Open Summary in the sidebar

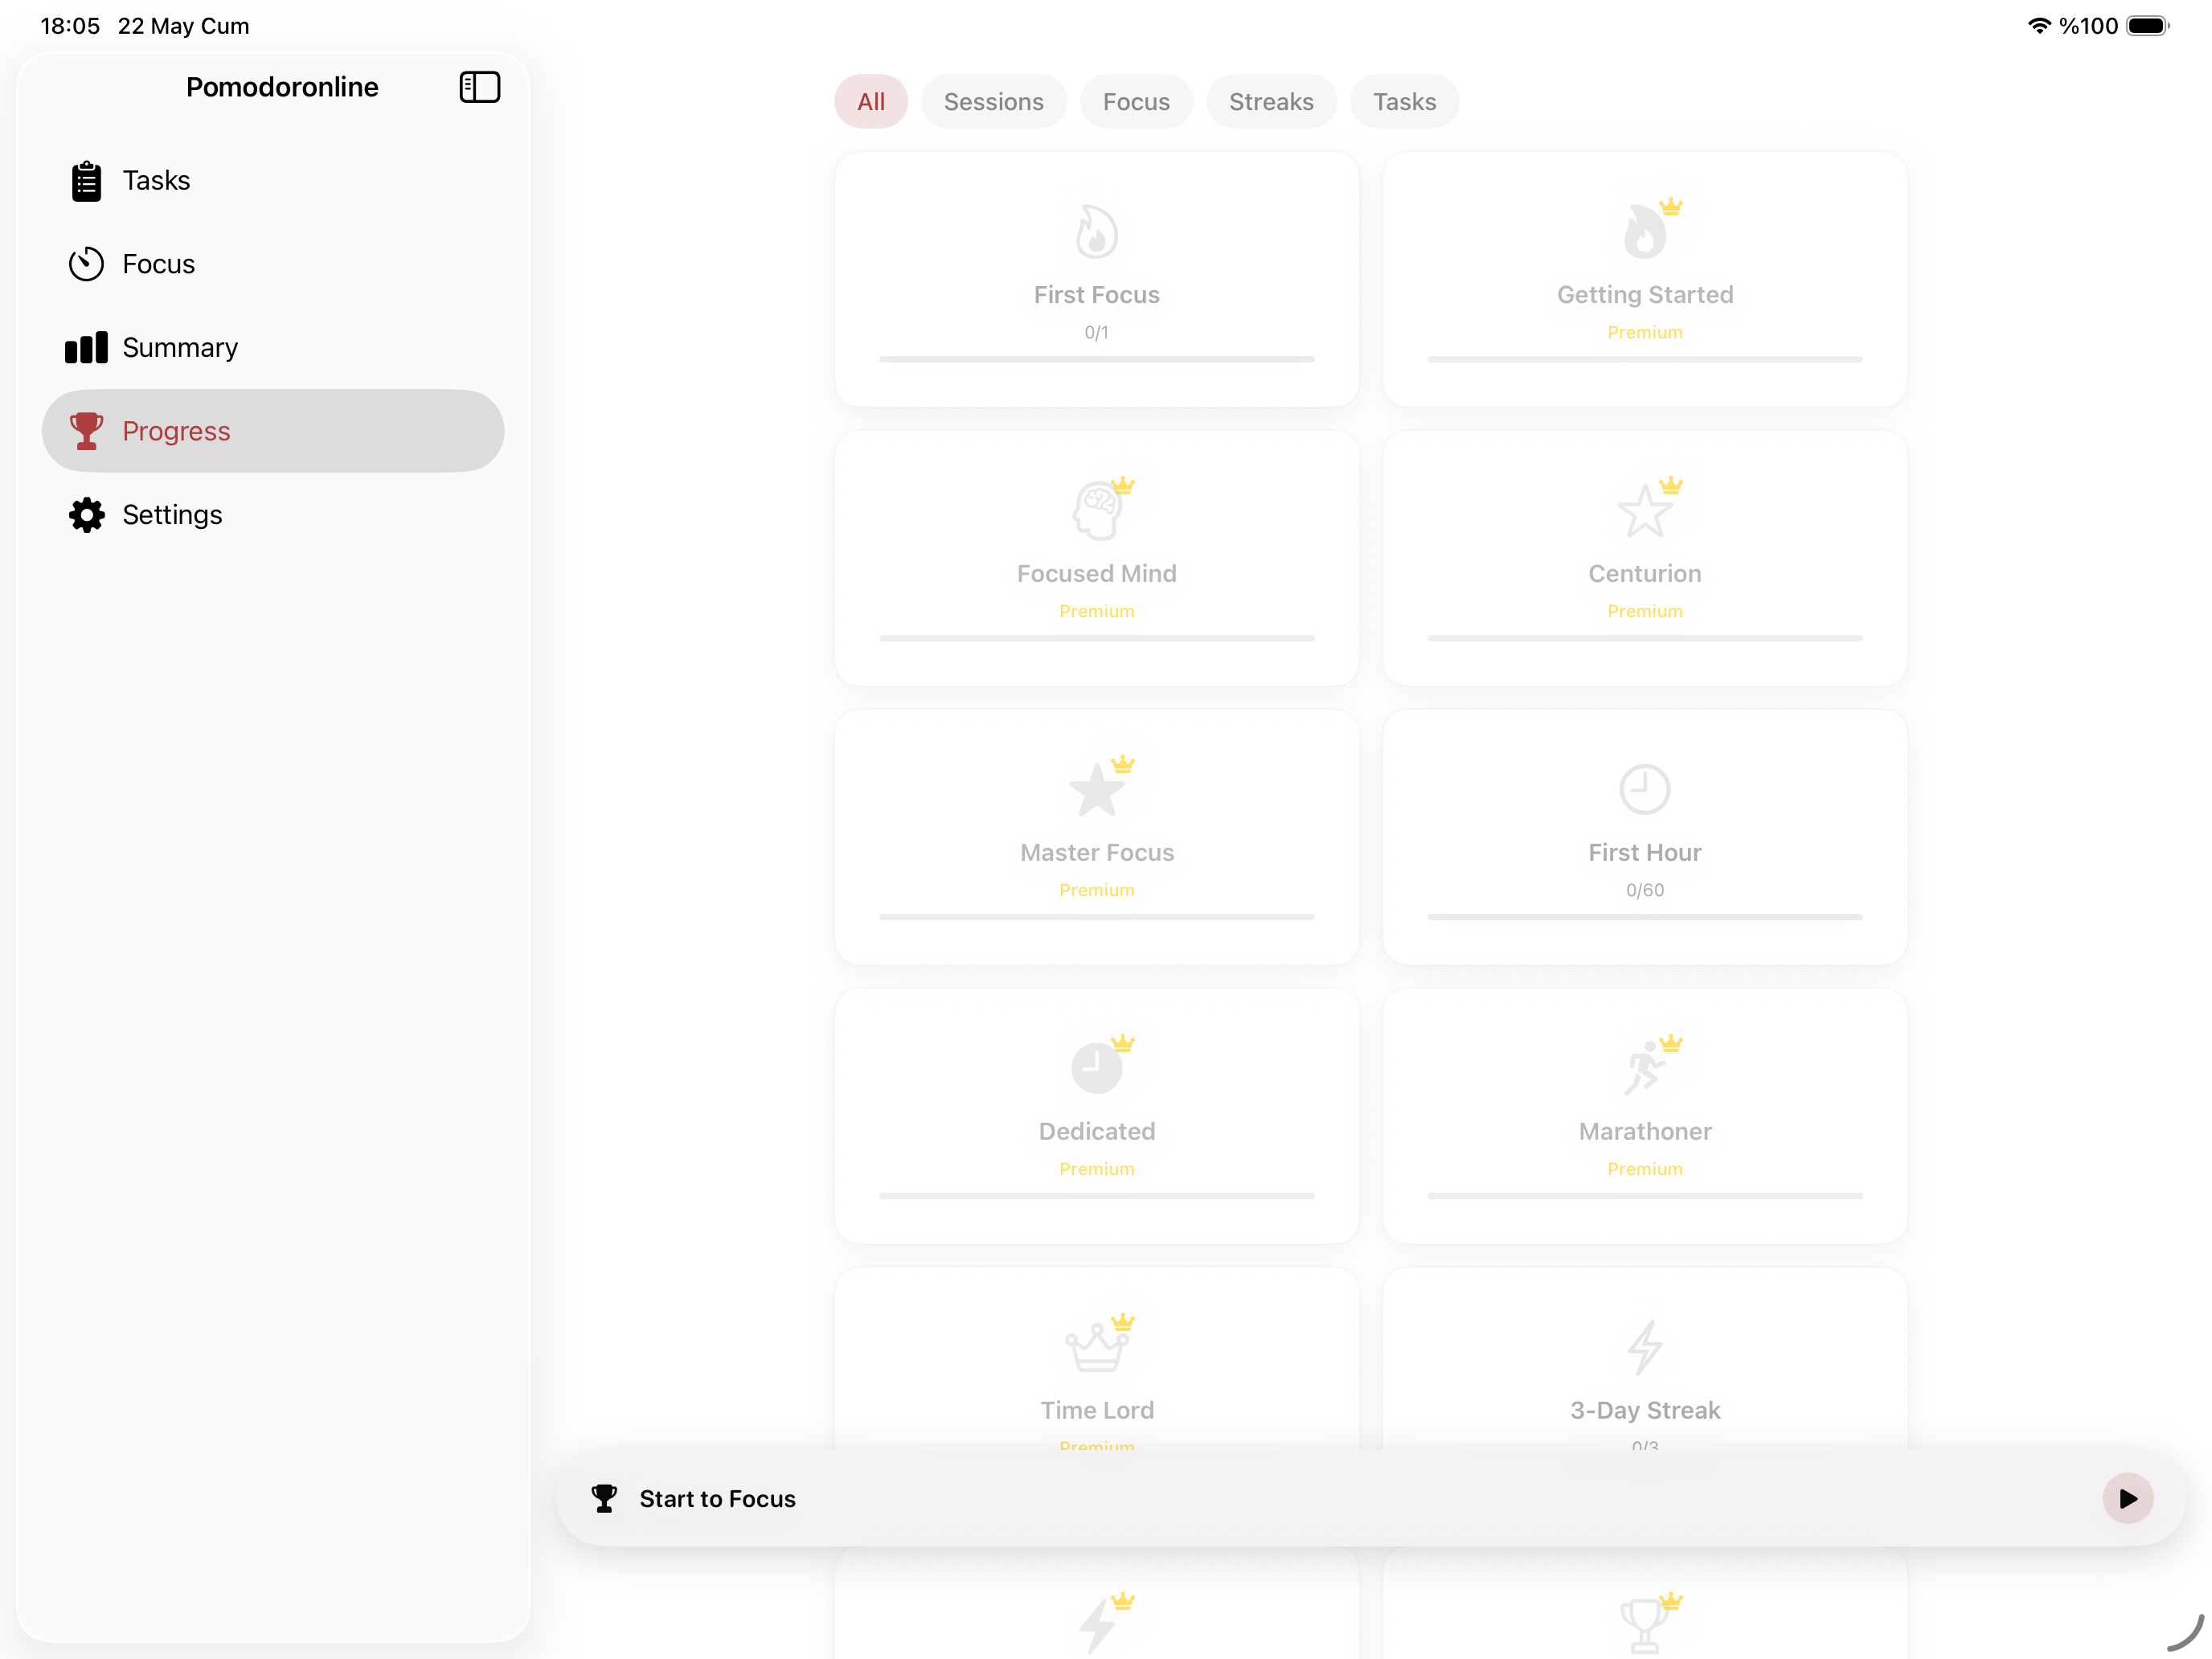273,347
